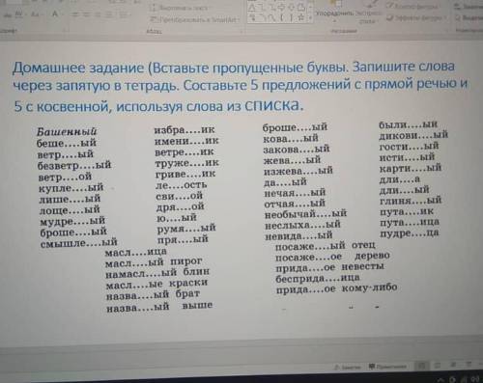Click the phrase 'прида....ое невесты'

coord(329,267)
